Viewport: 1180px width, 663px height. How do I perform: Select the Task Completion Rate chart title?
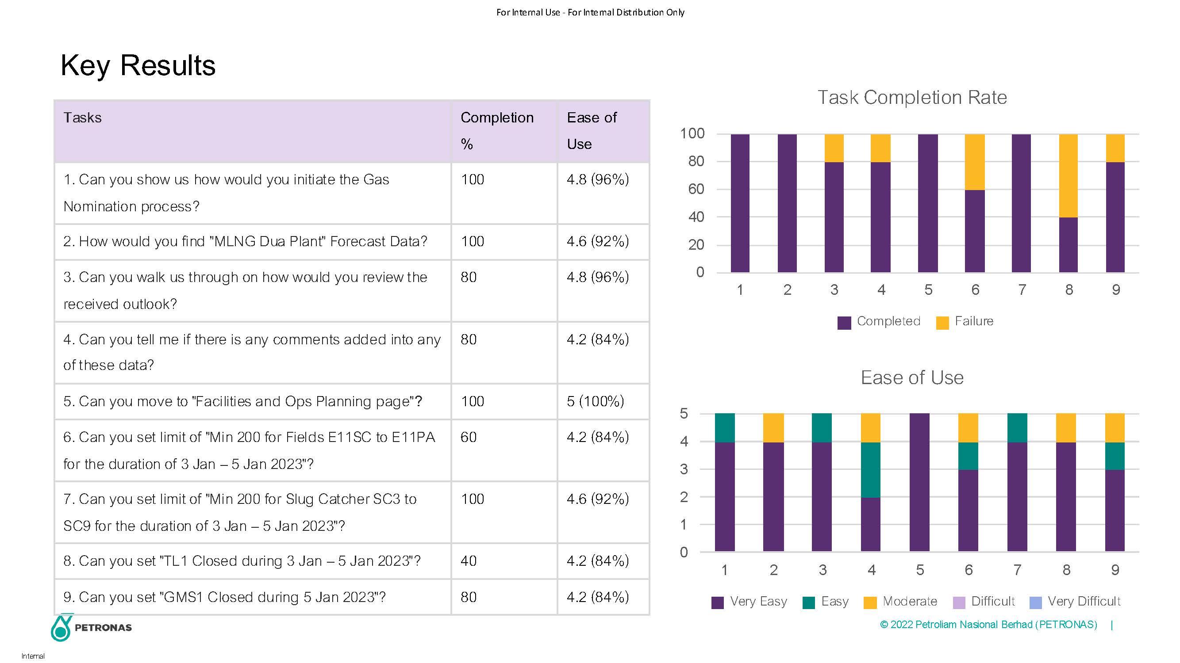[912, 97]
